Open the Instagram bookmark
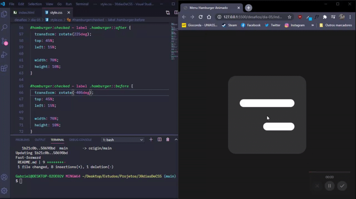 [295, 25]
